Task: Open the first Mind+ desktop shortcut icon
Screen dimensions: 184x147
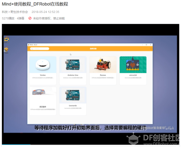Action: pyautogui.click(x=7, y=39)
